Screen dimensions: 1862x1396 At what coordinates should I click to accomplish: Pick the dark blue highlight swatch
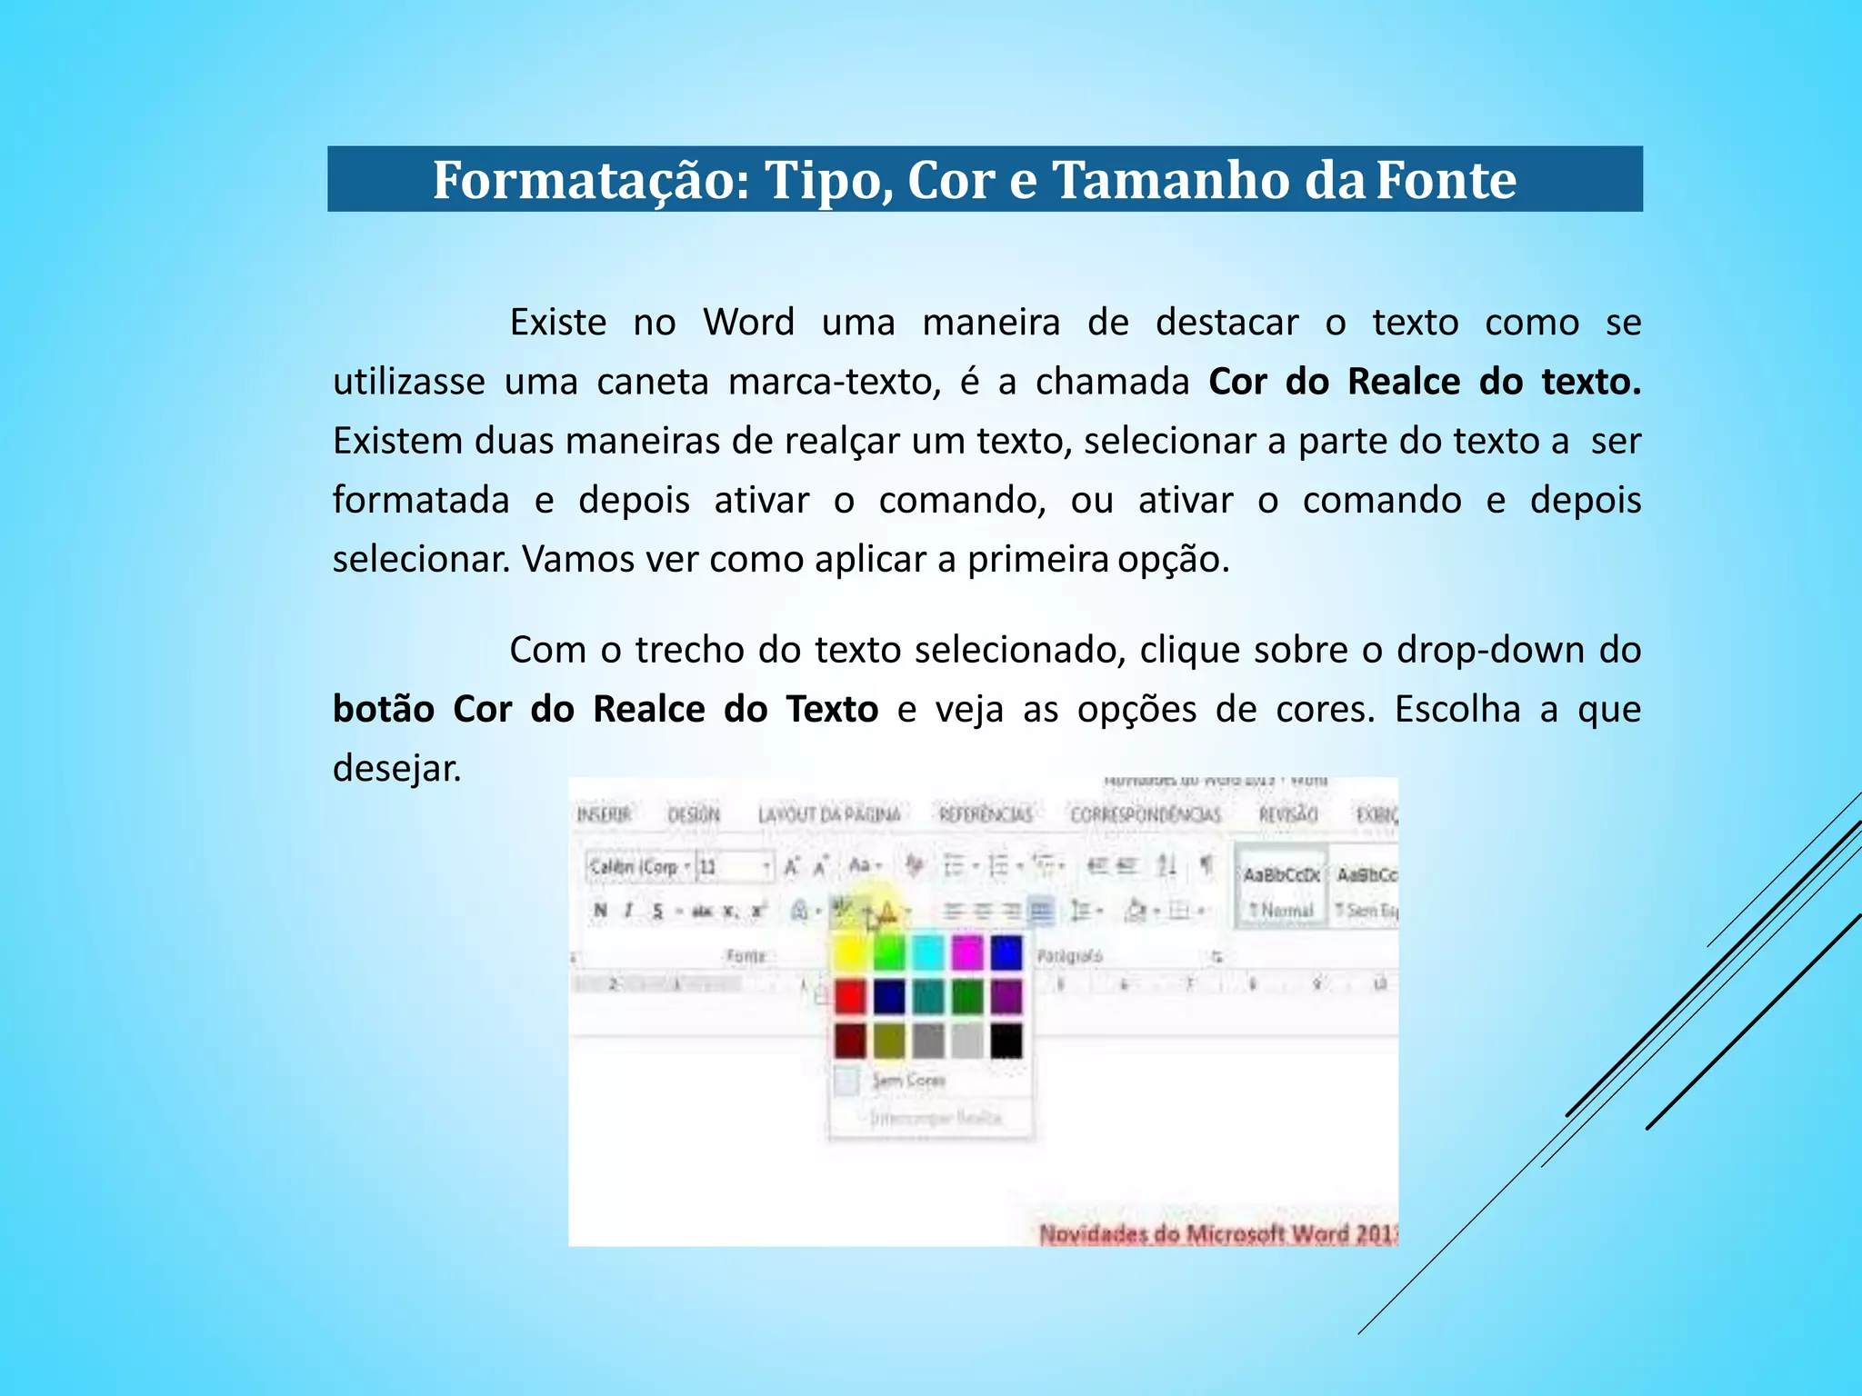click(x=889, y=996)
